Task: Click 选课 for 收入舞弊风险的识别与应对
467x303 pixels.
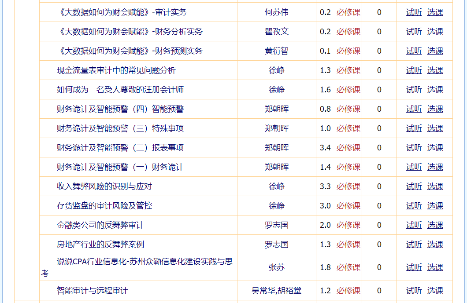Action: coord(435,186)
